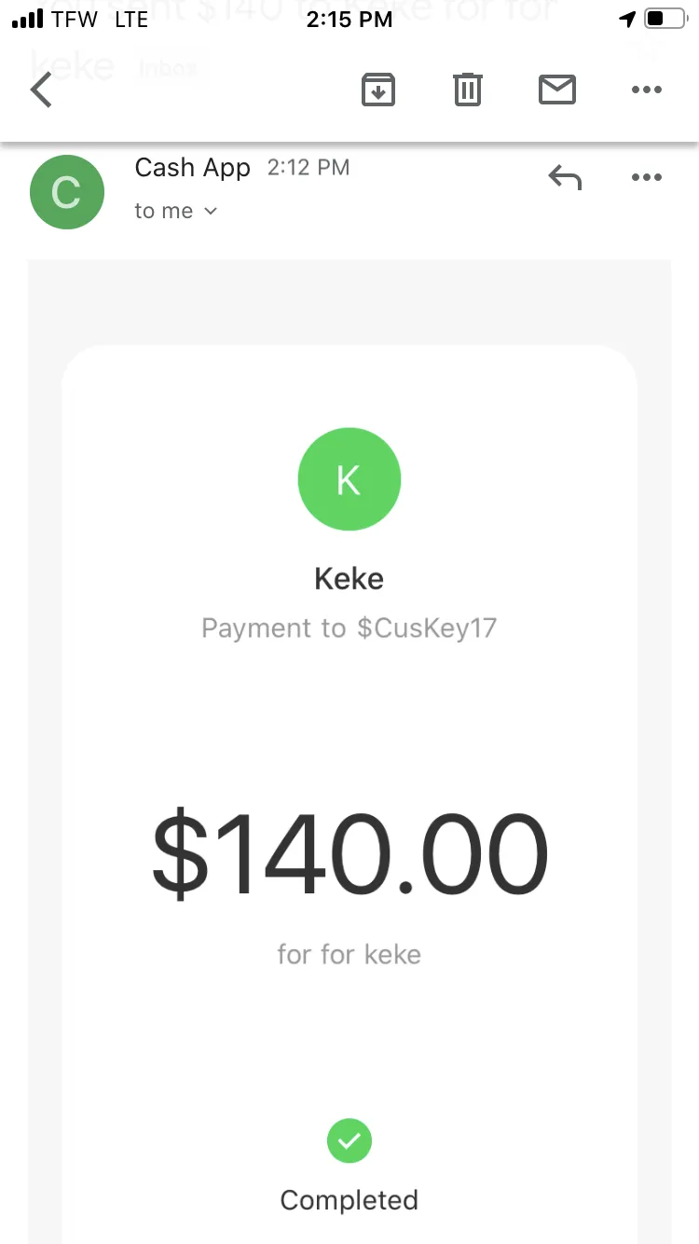Delete the email using the trash icon

point(467,90)
